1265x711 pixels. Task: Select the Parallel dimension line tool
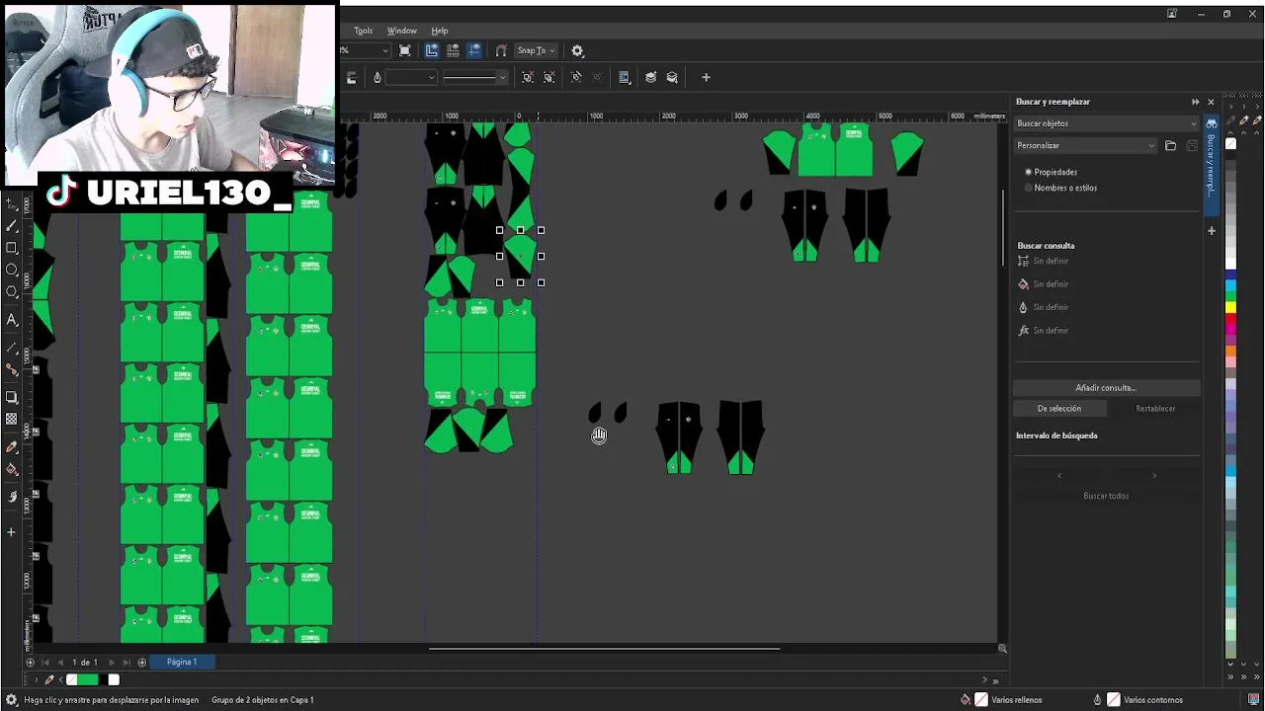tap(12, 349)
